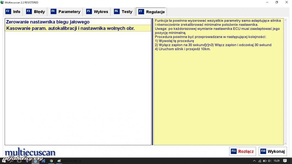Select the Regulacje tab
The width and height of the screenshot is (292, 164).
pos(151,12)
